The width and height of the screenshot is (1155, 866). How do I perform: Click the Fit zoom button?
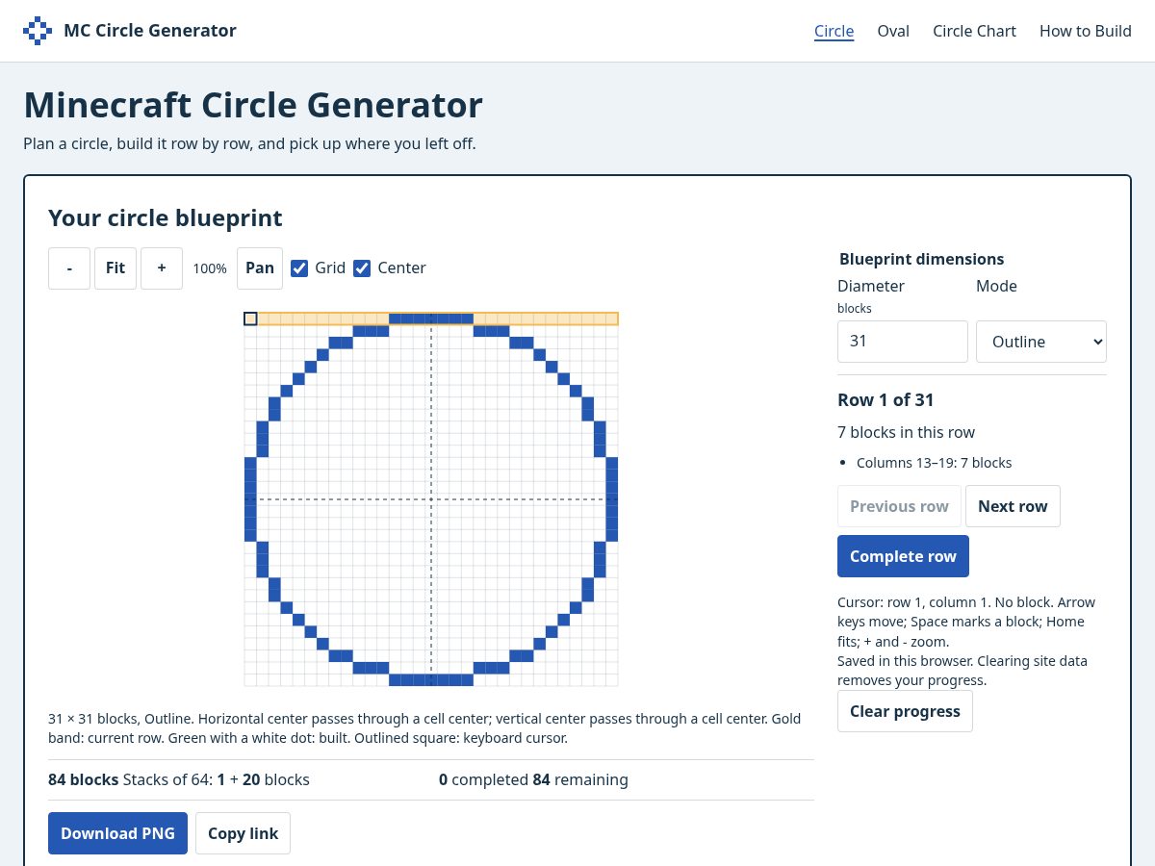click(x=115, y=268)
